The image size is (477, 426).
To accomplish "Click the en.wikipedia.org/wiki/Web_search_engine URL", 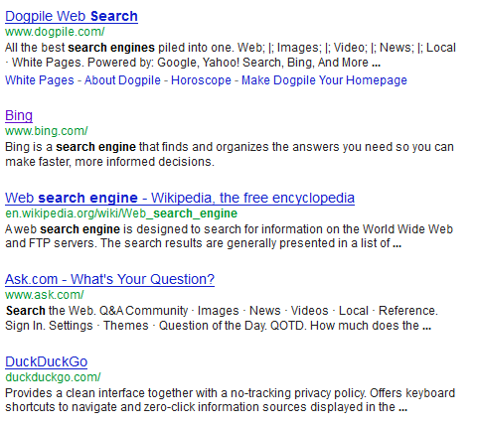I will coord(121,213).
